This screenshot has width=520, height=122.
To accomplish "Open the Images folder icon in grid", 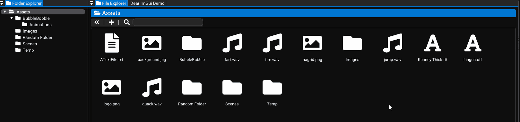I will 352,43.
